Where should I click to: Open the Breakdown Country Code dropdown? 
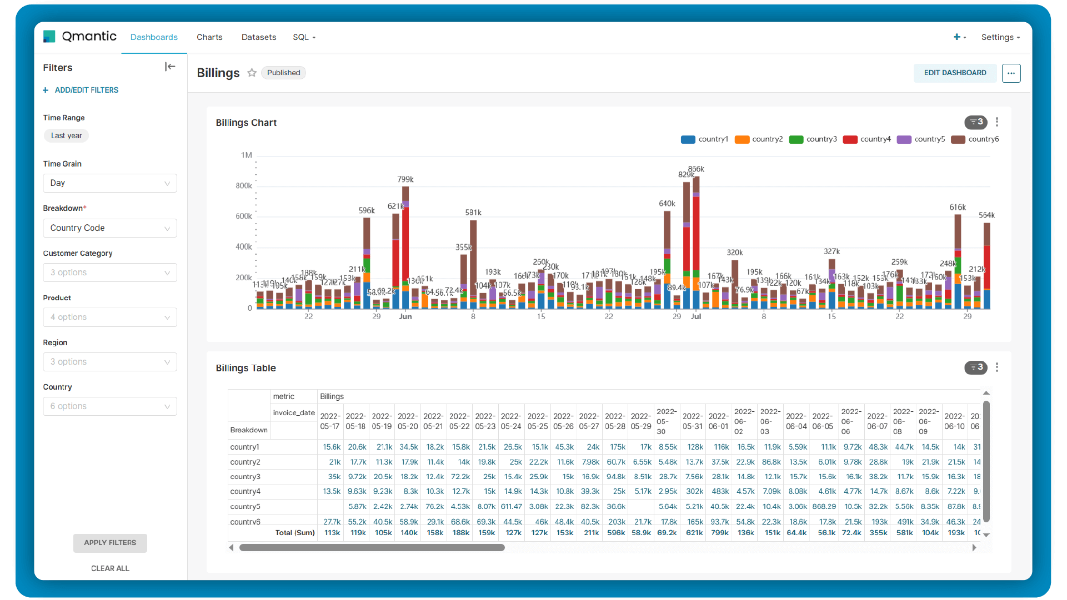[110, 228]
